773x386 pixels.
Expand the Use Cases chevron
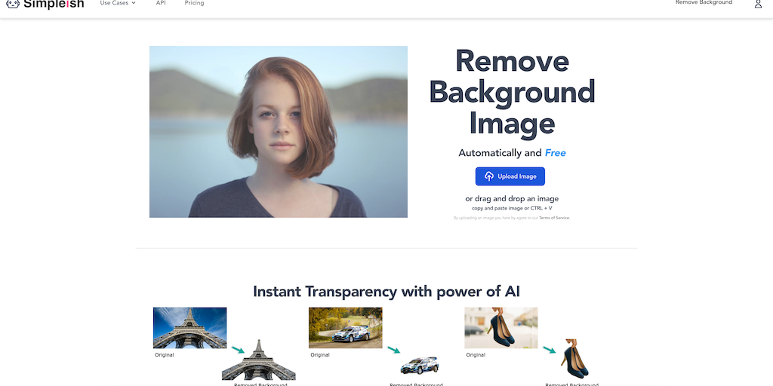click(x=134, y=3)
